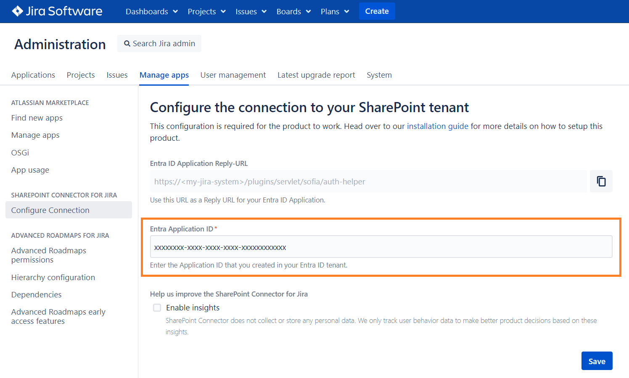Select the Applications admin tab
The height and width of the screenshot is (378, 629).
pyautogui.click(x=33, y=75)
